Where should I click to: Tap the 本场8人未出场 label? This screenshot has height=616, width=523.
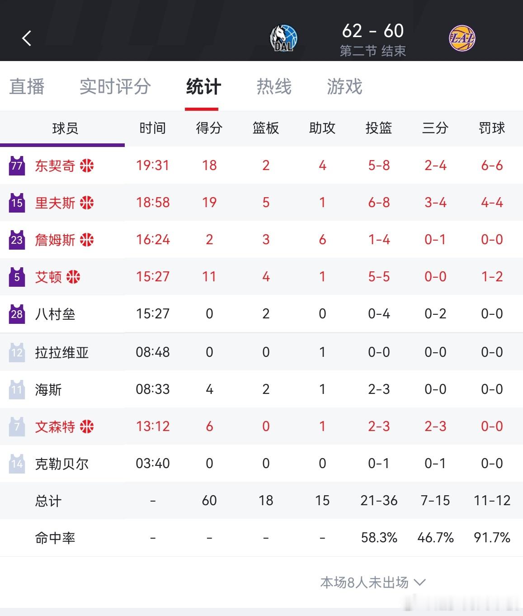click(364, 582)
